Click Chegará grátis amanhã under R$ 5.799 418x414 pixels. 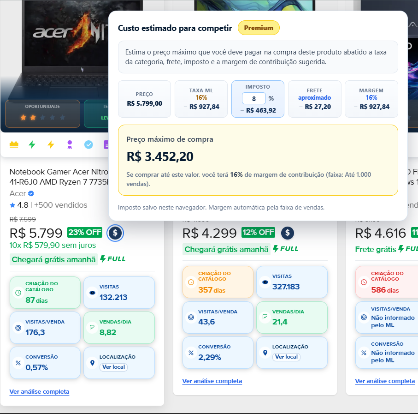(53, 259)
